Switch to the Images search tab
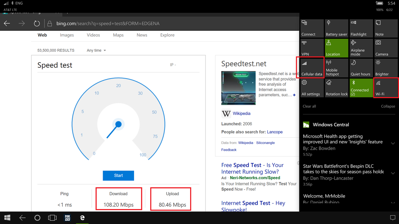The image size is (399, 224). click(x=67, y=35)
